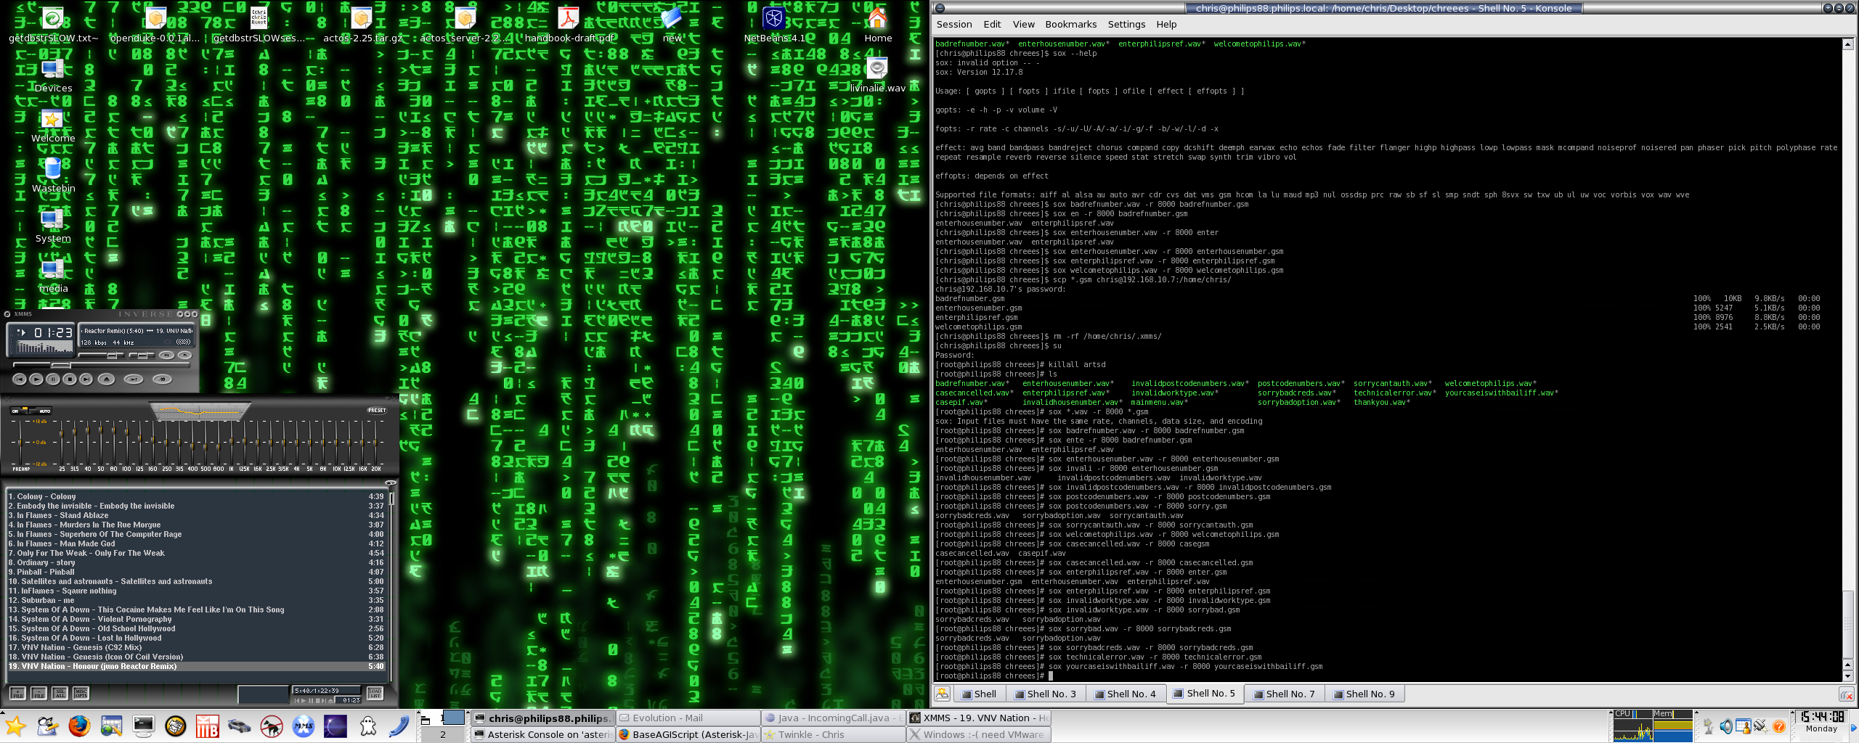The height and width of the screenshot is (743, 1859).
Task: Toggle the PL playlist window in XMMS
Action: click(186, 355)
